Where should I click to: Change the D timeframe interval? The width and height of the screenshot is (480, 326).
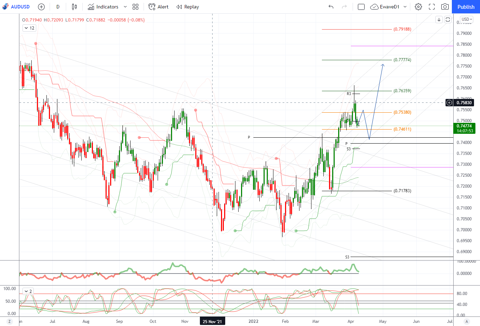pyautogui.click(x=58, y=7)
